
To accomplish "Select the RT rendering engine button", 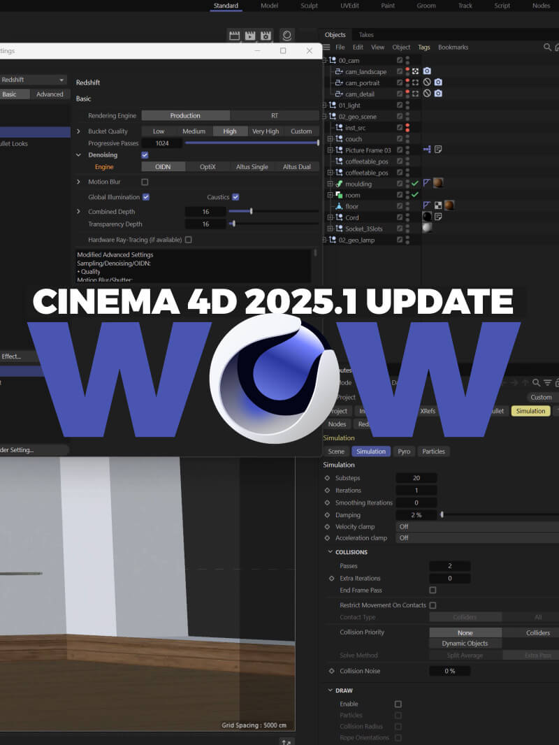I will click(275, 115).
